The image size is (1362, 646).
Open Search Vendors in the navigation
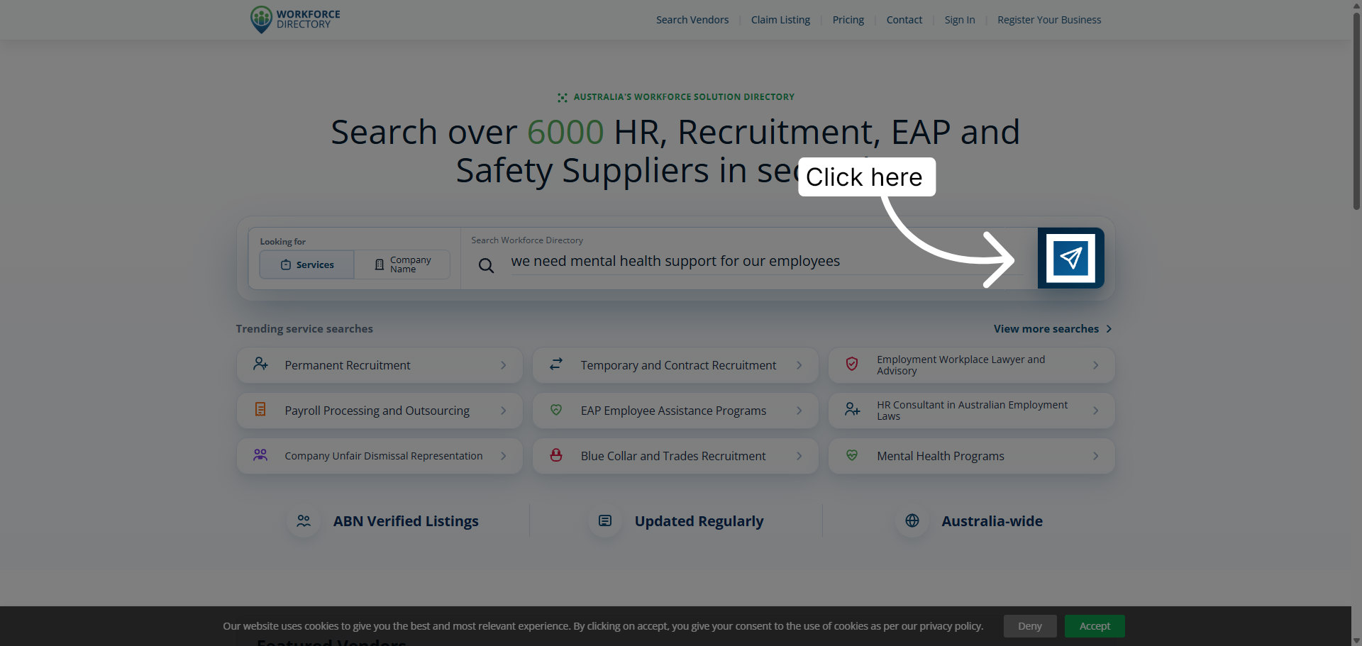pyautogui.click(x=692, y=20)
